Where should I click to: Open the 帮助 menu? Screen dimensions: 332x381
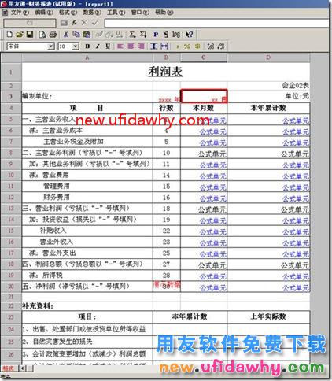(164, 13)
